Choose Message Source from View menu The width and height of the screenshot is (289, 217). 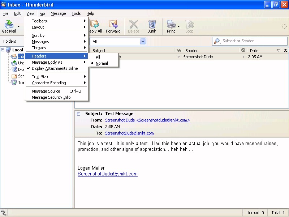pos(56,91)
